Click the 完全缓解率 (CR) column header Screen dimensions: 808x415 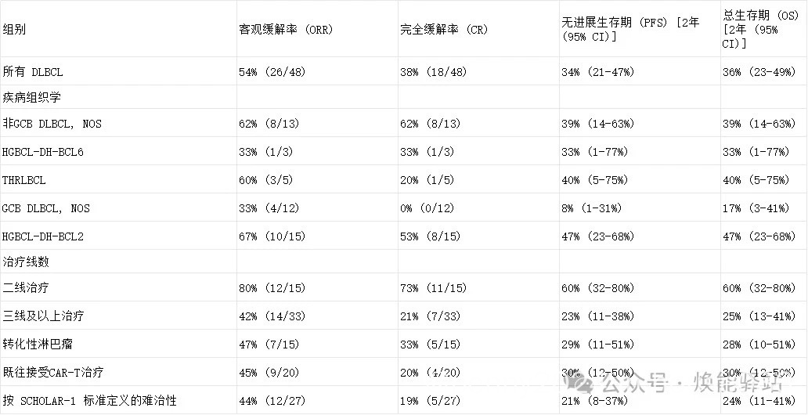pos(444,30)
